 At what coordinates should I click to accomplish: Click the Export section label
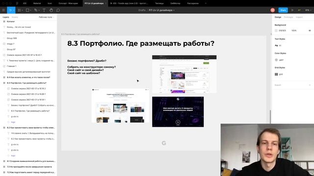tap(278, 85)
